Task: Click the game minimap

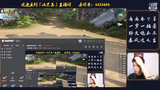Action: [x=120, y=14]
